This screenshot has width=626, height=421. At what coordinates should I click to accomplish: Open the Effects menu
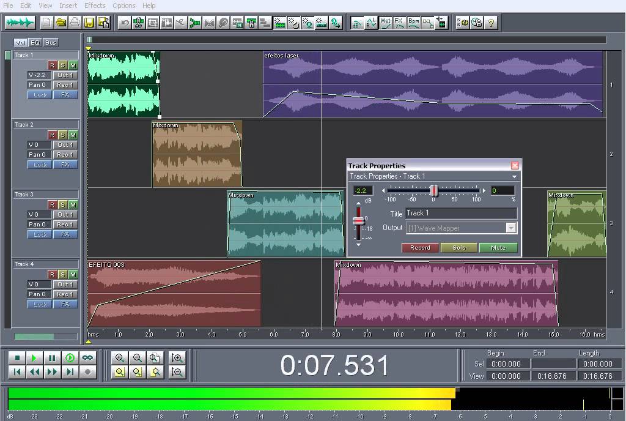pyautogui.click(x=95, y=6)
